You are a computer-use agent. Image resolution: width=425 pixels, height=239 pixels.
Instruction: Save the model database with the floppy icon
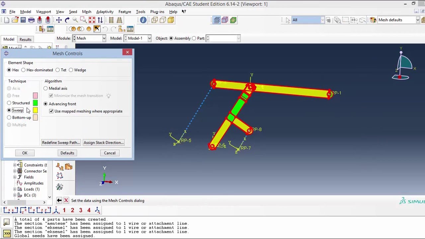[23, 20]
